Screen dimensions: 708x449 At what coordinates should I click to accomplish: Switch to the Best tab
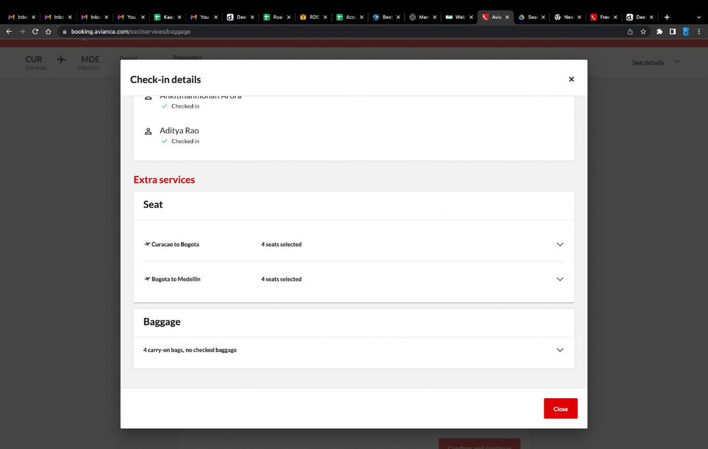click(385, 17)
